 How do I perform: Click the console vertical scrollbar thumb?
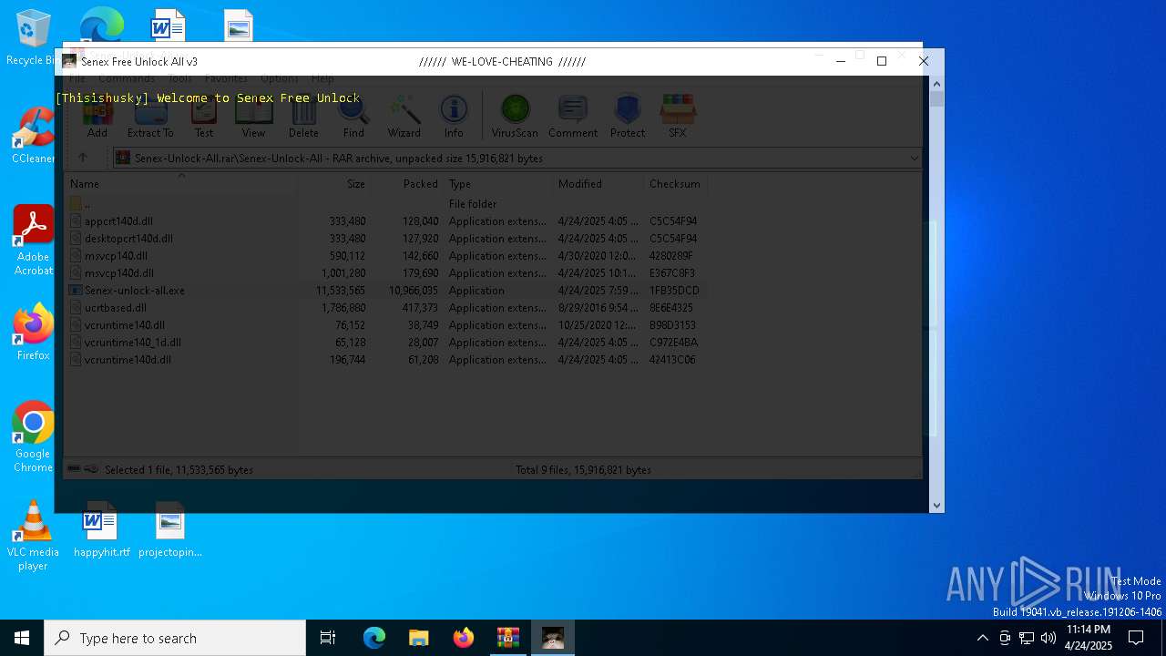936,98
